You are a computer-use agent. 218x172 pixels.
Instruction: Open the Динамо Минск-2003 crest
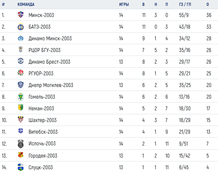coord(21,38)
